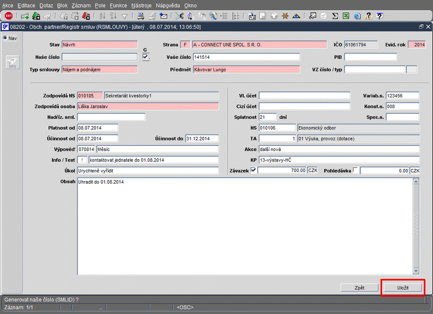Click the Úkol field Urychleně vyřídit
This screenshot has height=314, width=433.
[x=148, y=171]
